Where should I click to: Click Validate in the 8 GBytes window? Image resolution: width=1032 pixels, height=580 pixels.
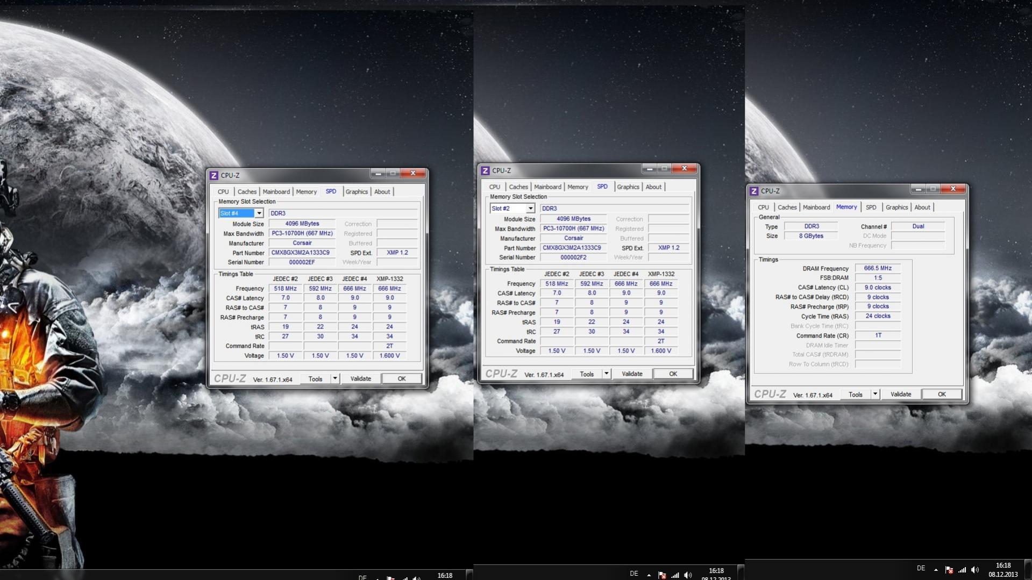click(x=901, y=394)
